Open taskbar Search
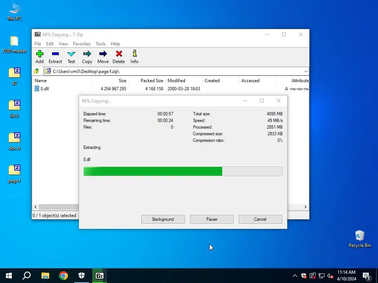The height and width of the screenshot is (283, 378). click(27, 276)
